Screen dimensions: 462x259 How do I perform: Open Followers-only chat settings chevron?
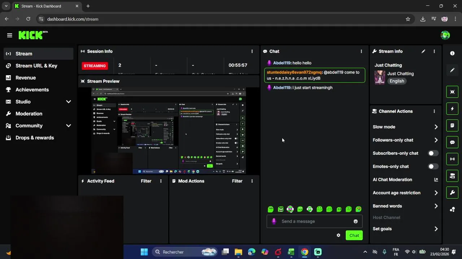pos(436,140)
